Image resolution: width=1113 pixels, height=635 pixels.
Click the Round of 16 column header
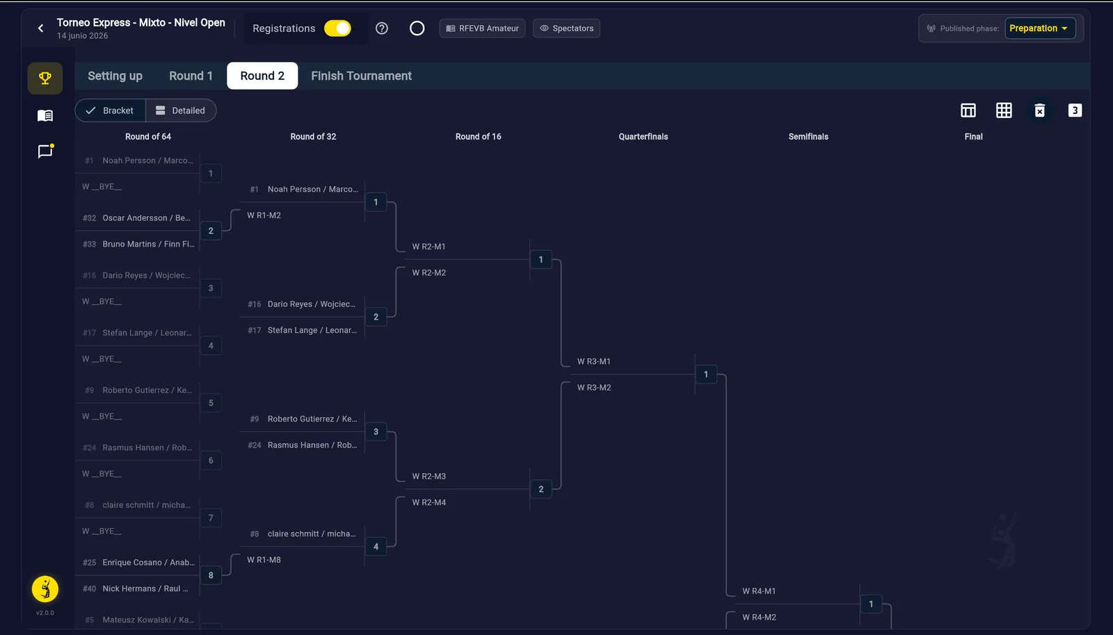pos(478,137)
